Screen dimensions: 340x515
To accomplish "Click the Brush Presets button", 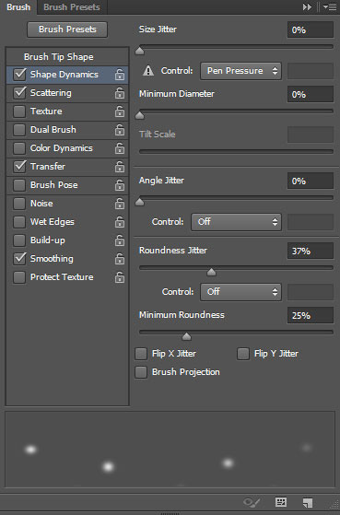I will point(67,29).
